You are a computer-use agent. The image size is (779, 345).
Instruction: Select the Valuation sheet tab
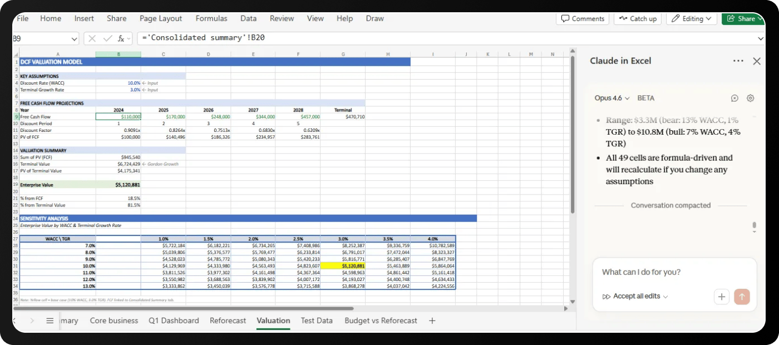(273, 321)
